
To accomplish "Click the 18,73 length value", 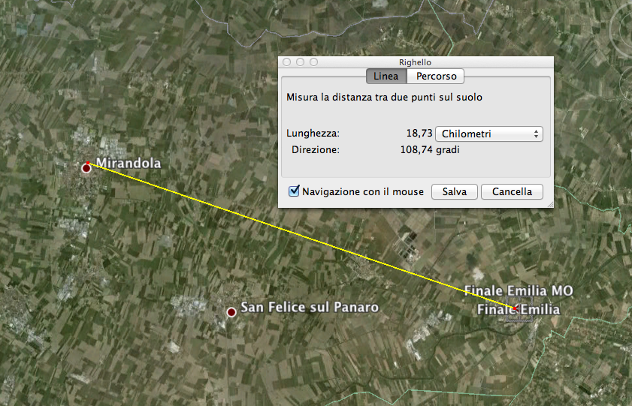I will 419,134.
